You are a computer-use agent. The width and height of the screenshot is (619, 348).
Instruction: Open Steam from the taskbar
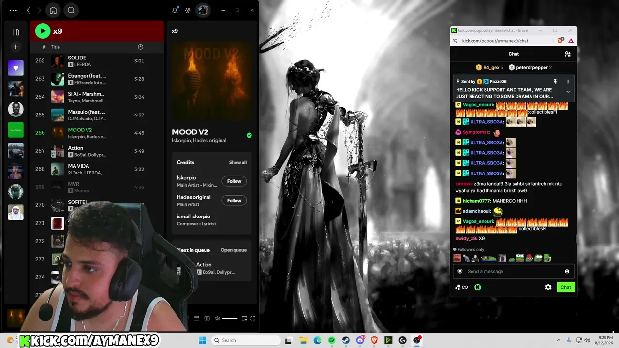(x=346, y=340)
